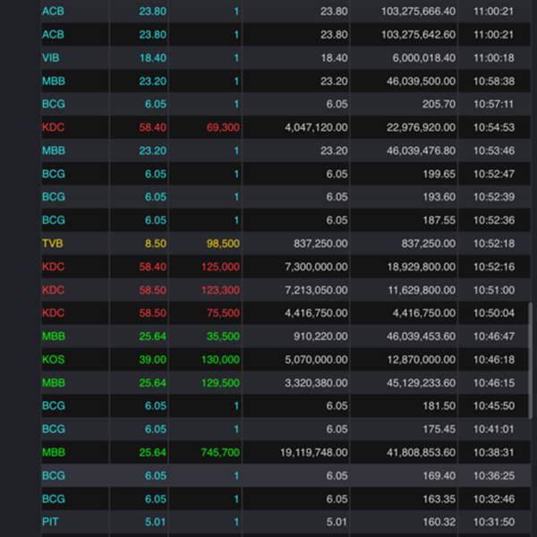Click BCG cumulative 193.60
Screen dimensions: 537x537
[x=439, y=197]
